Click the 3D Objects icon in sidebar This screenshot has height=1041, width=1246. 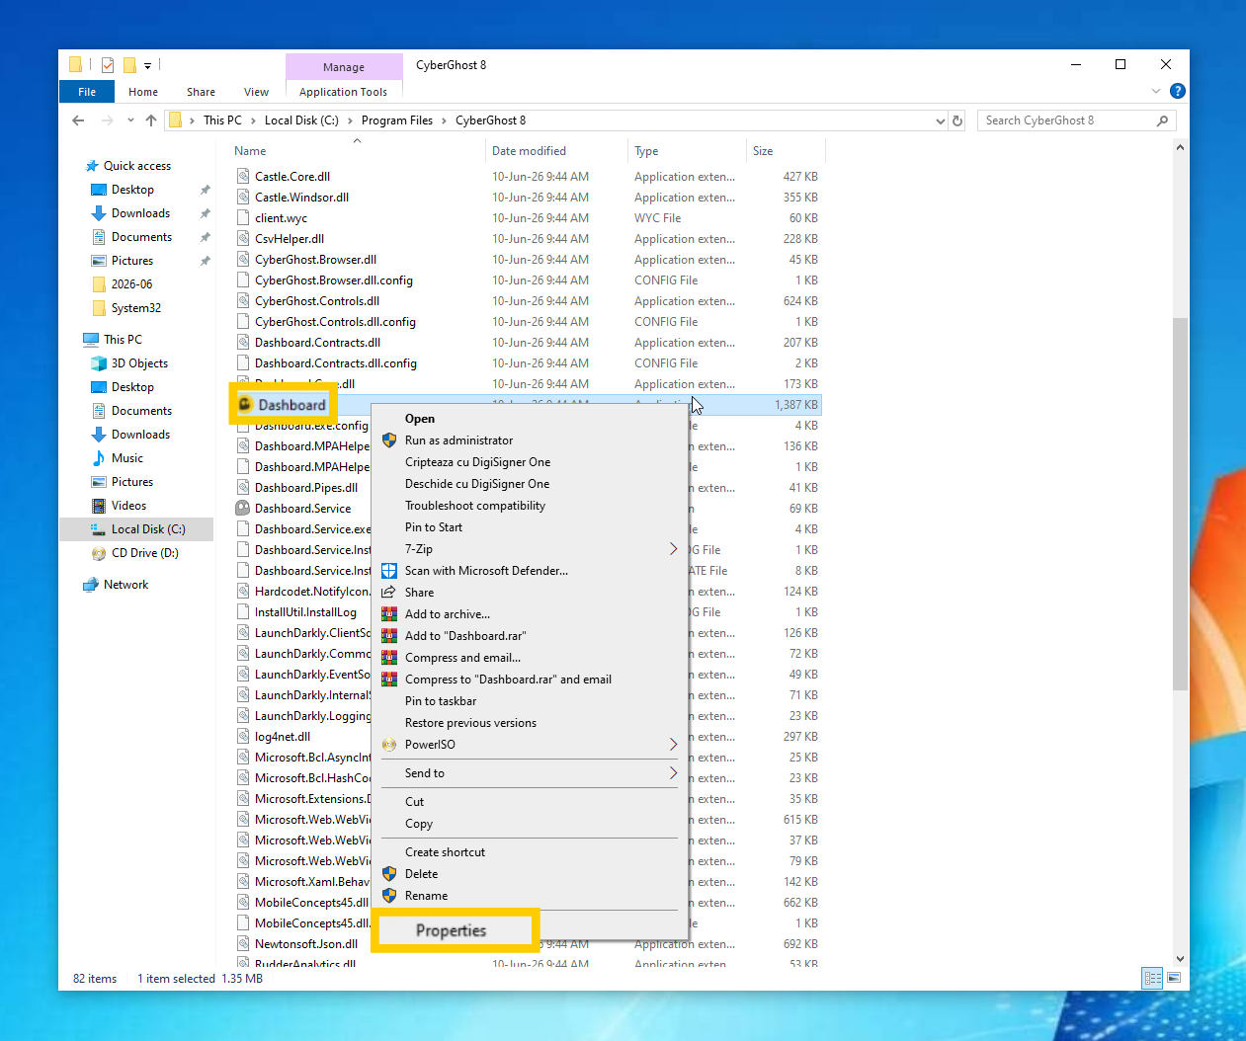pos(99,363)
